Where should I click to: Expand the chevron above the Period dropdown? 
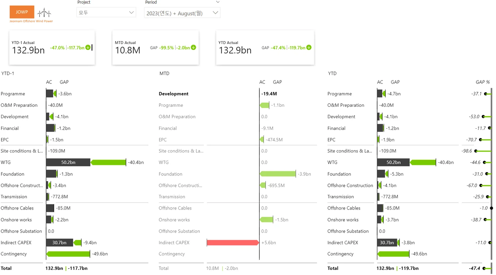point(217,2)
